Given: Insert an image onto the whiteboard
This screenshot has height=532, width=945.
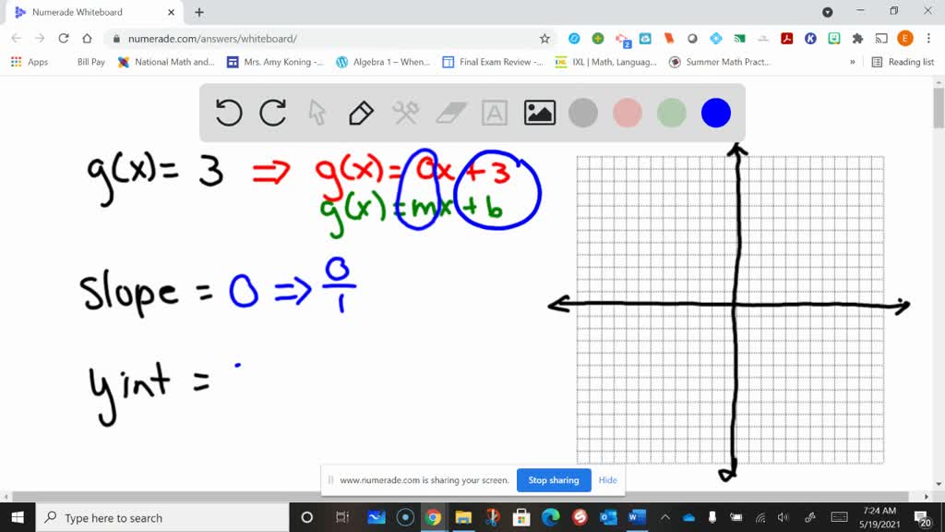Looking at the screenshot, I should [539, 113].
